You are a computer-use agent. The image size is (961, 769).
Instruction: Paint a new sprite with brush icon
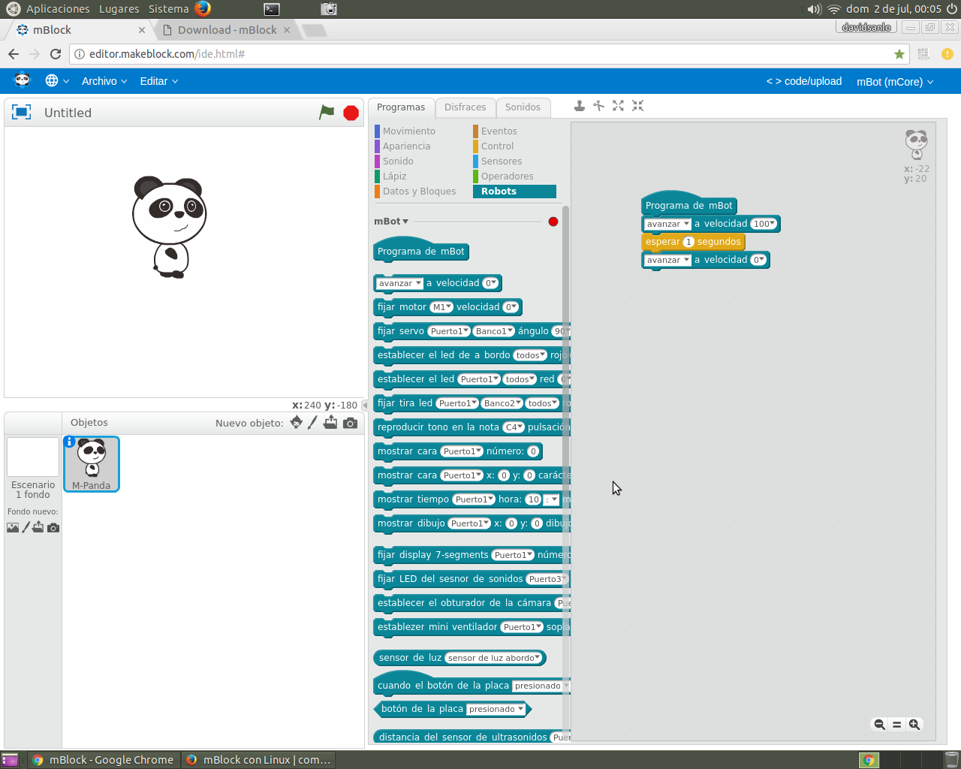coord(312,423)
